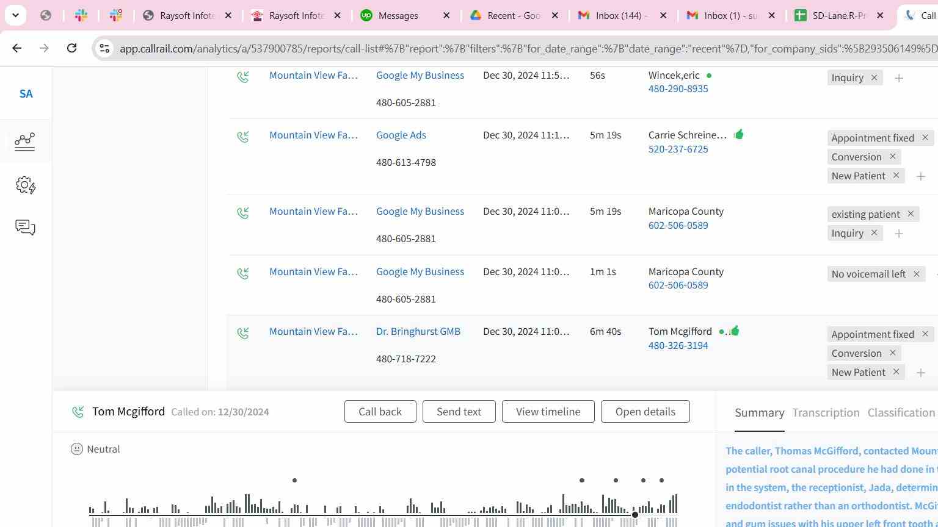Open Mountain View Fa… link in Tom Mcgifford row
This screenshot has width=938, height=527.
point(313,332)
